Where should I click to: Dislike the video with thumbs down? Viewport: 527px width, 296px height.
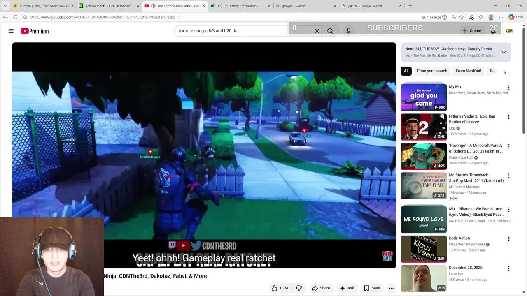(299, 288)
